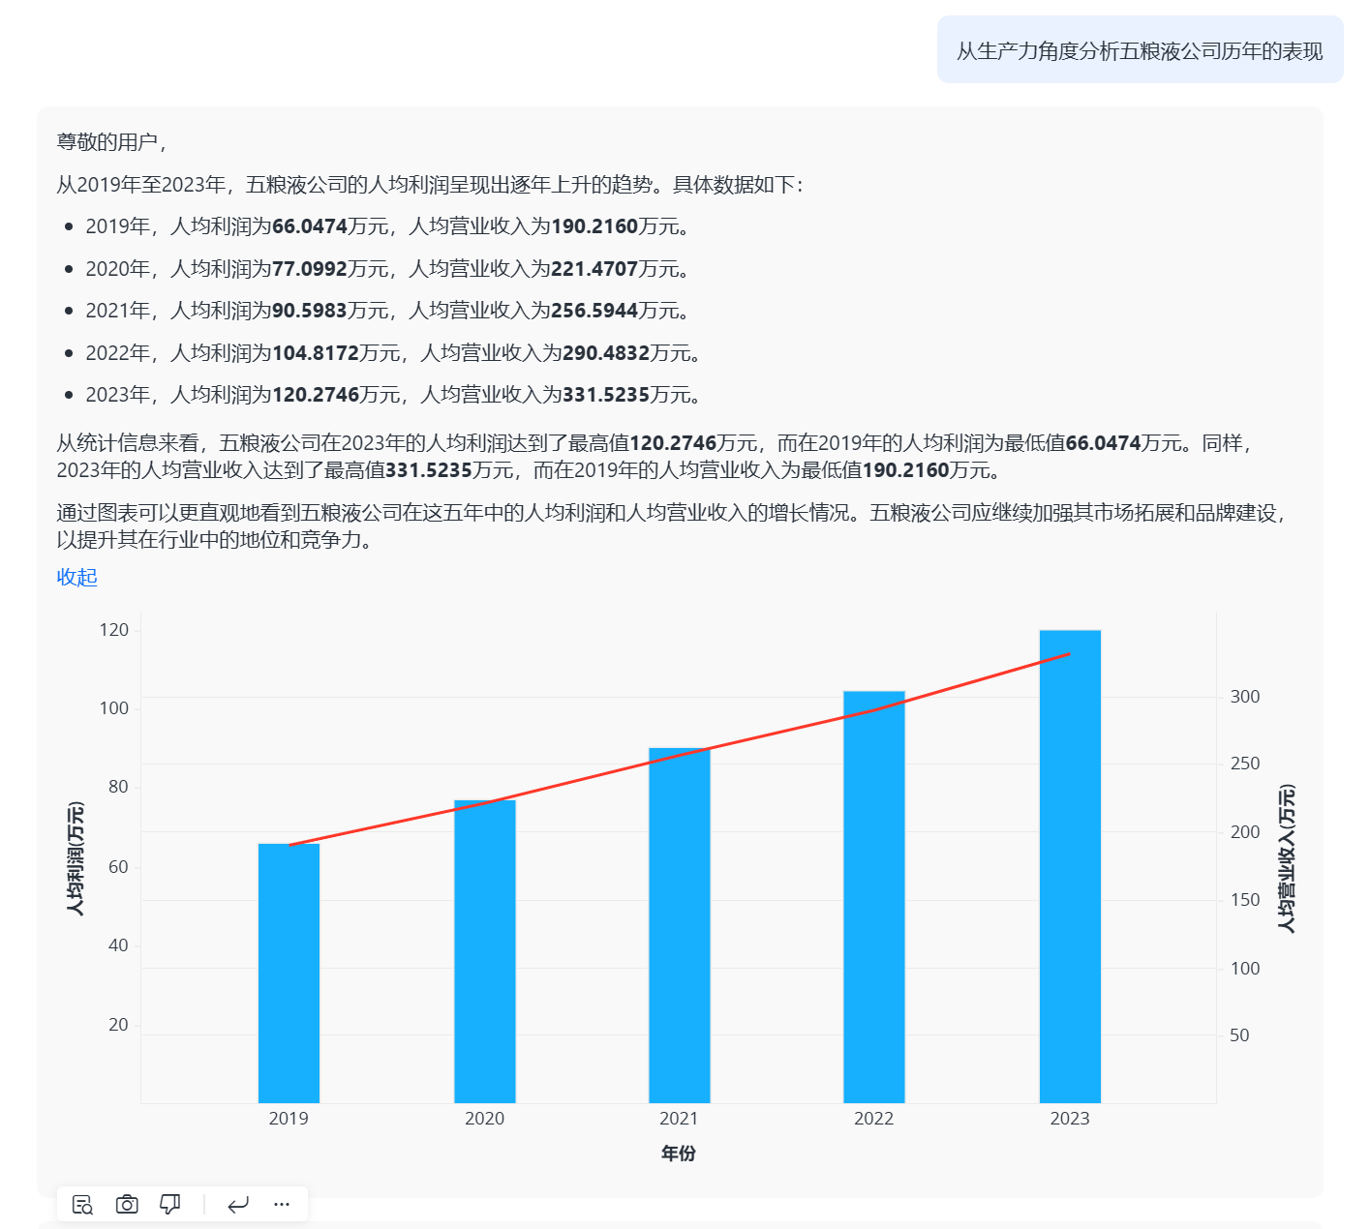Click the blue bar for 2019
Image resolution: width=1370 pixels, height=1229 pixels.
289,974
